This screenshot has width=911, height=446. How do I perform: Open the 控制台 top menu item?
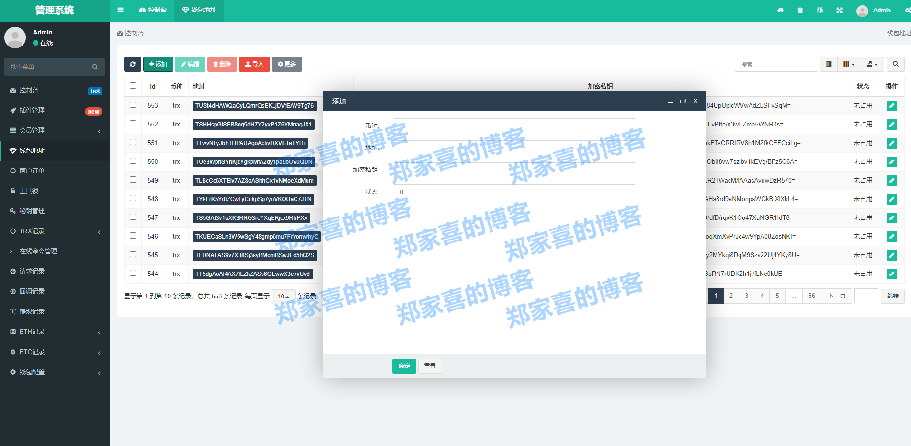(x=152, y=10)
